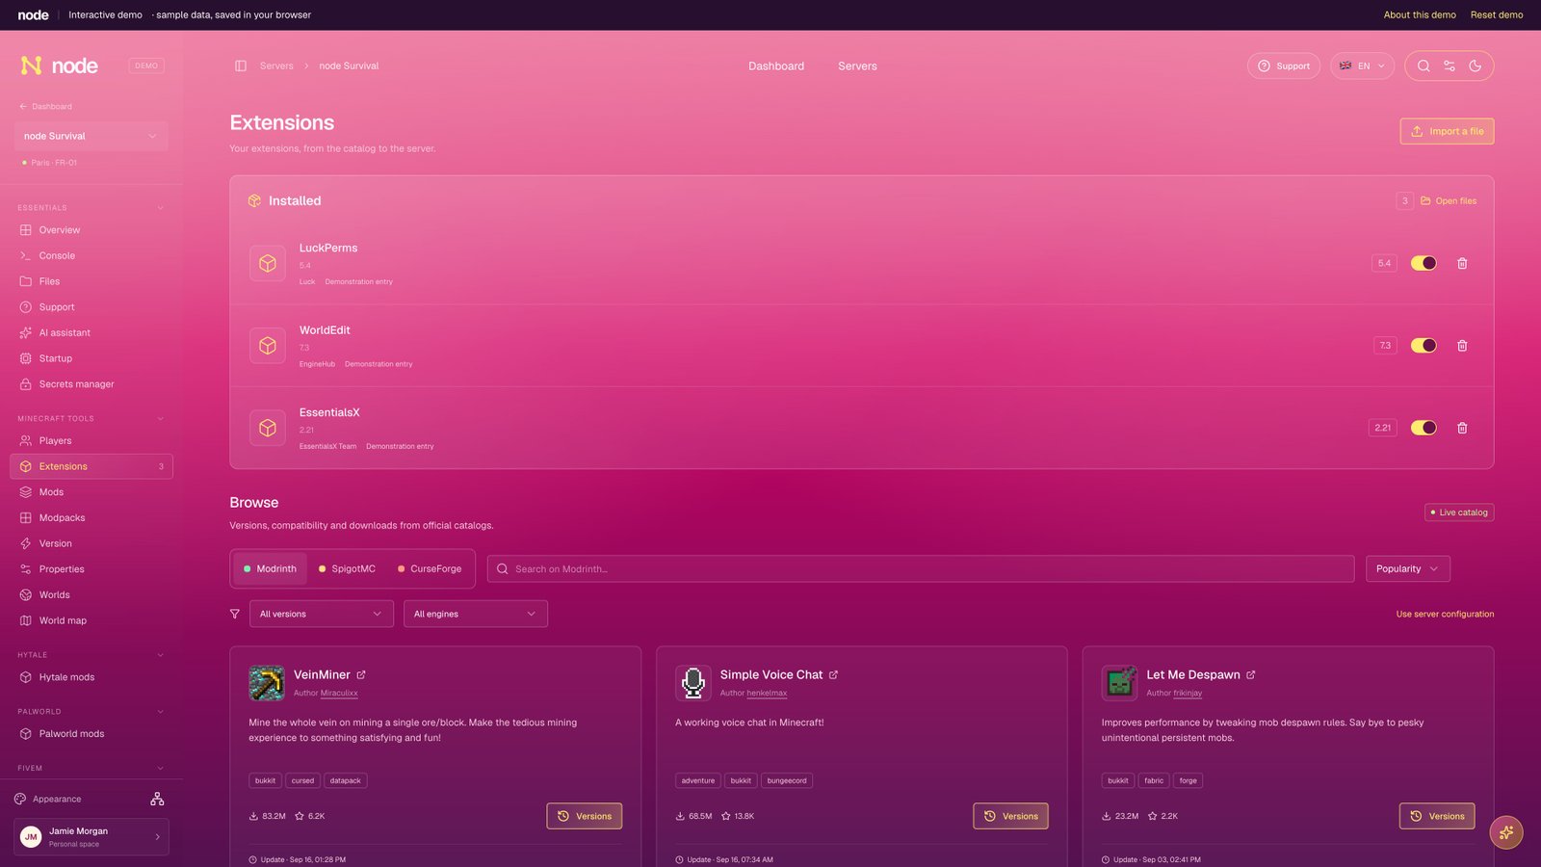Disable the LuckPerms toggle switch
The height and width of the screenshot is (867, 1541).
(1423, 263)
